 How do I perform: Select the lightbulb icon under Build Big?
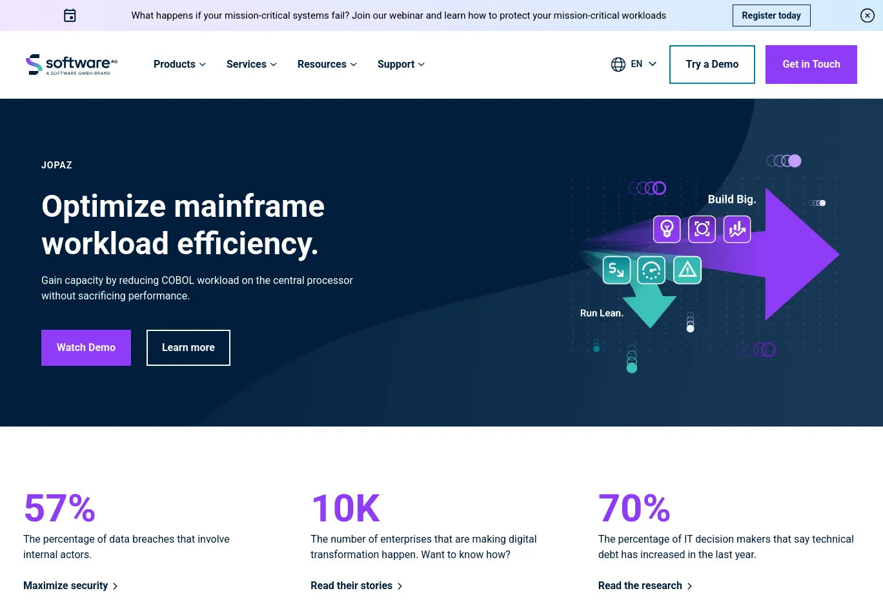(667, 229)
